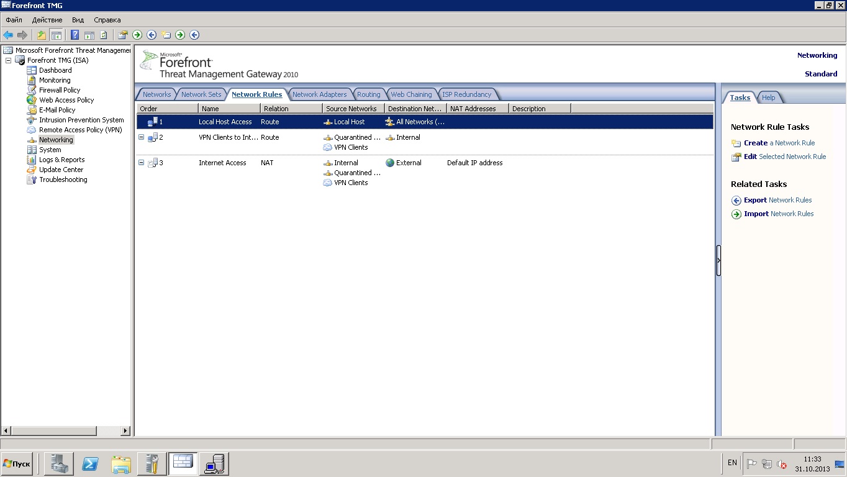The image size is (847, 477).
Task: Open the Действие menu
Action: coord(47,20)
